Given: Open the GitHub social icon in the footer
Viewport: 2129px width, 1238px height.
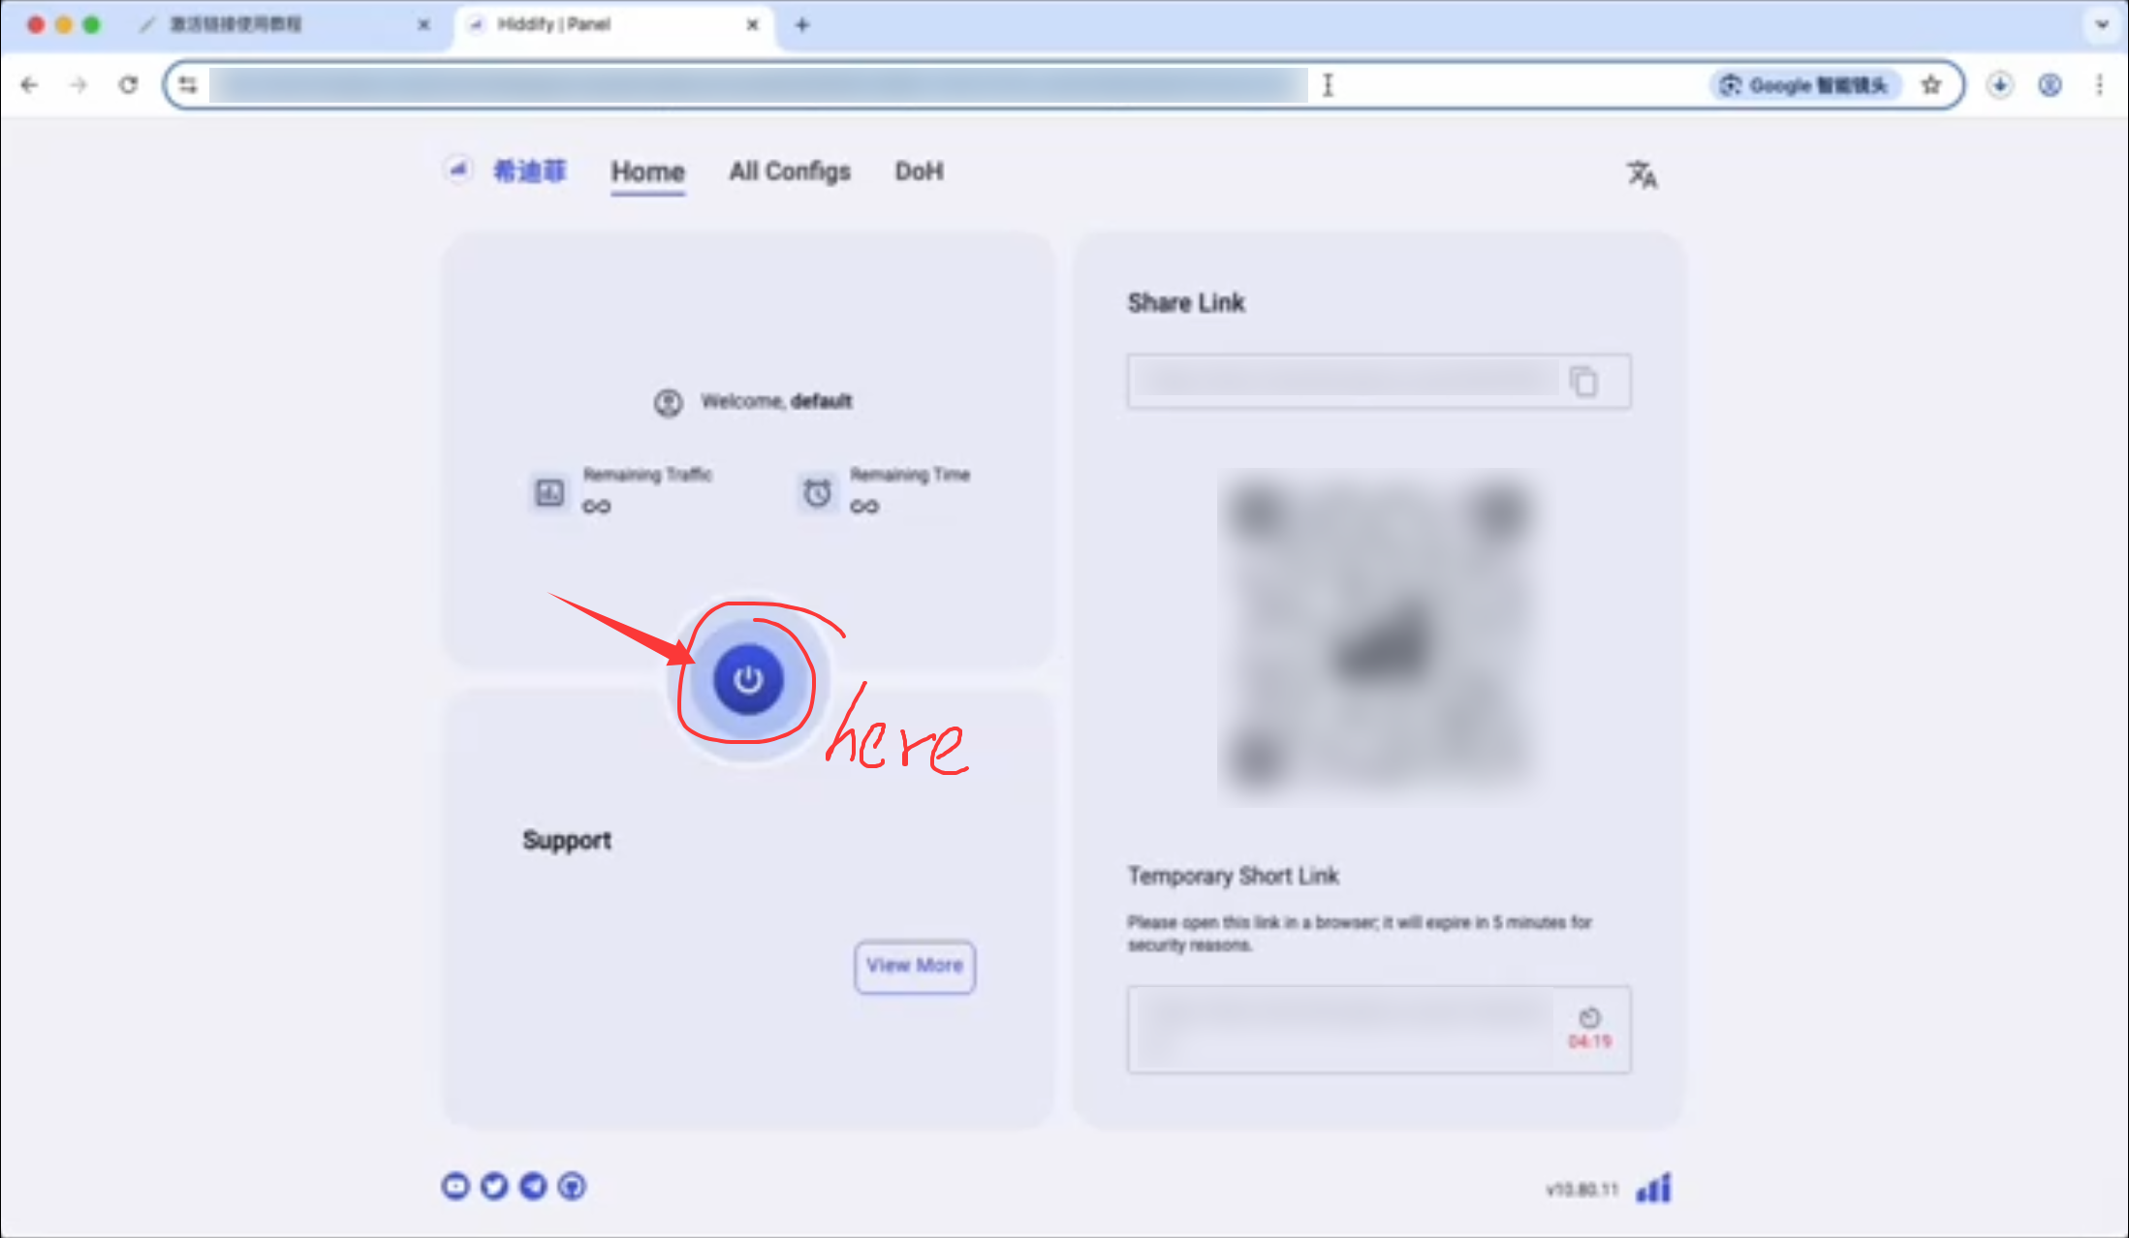Looking at the screenshot, I should pyautogui.click(x=572, y=1186).
